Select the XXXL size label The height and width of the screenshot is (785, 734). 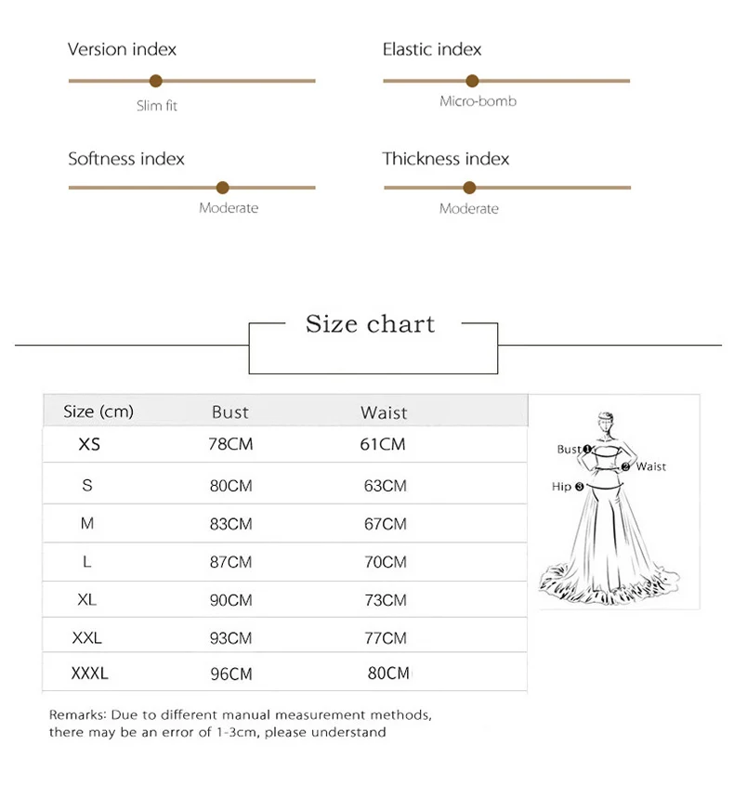pyautogui.click(x=89, y=674)
